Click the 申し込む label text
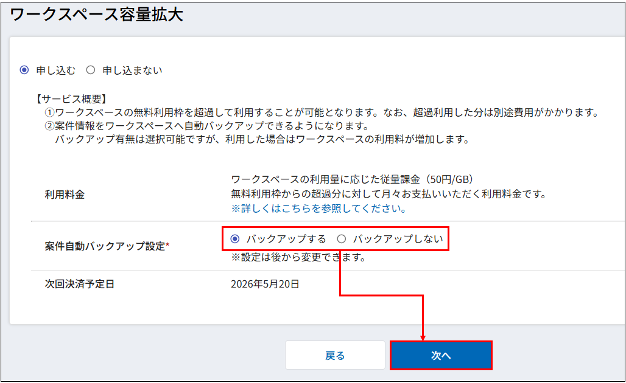Screen dimensions: 626x383 click(56, 70)
